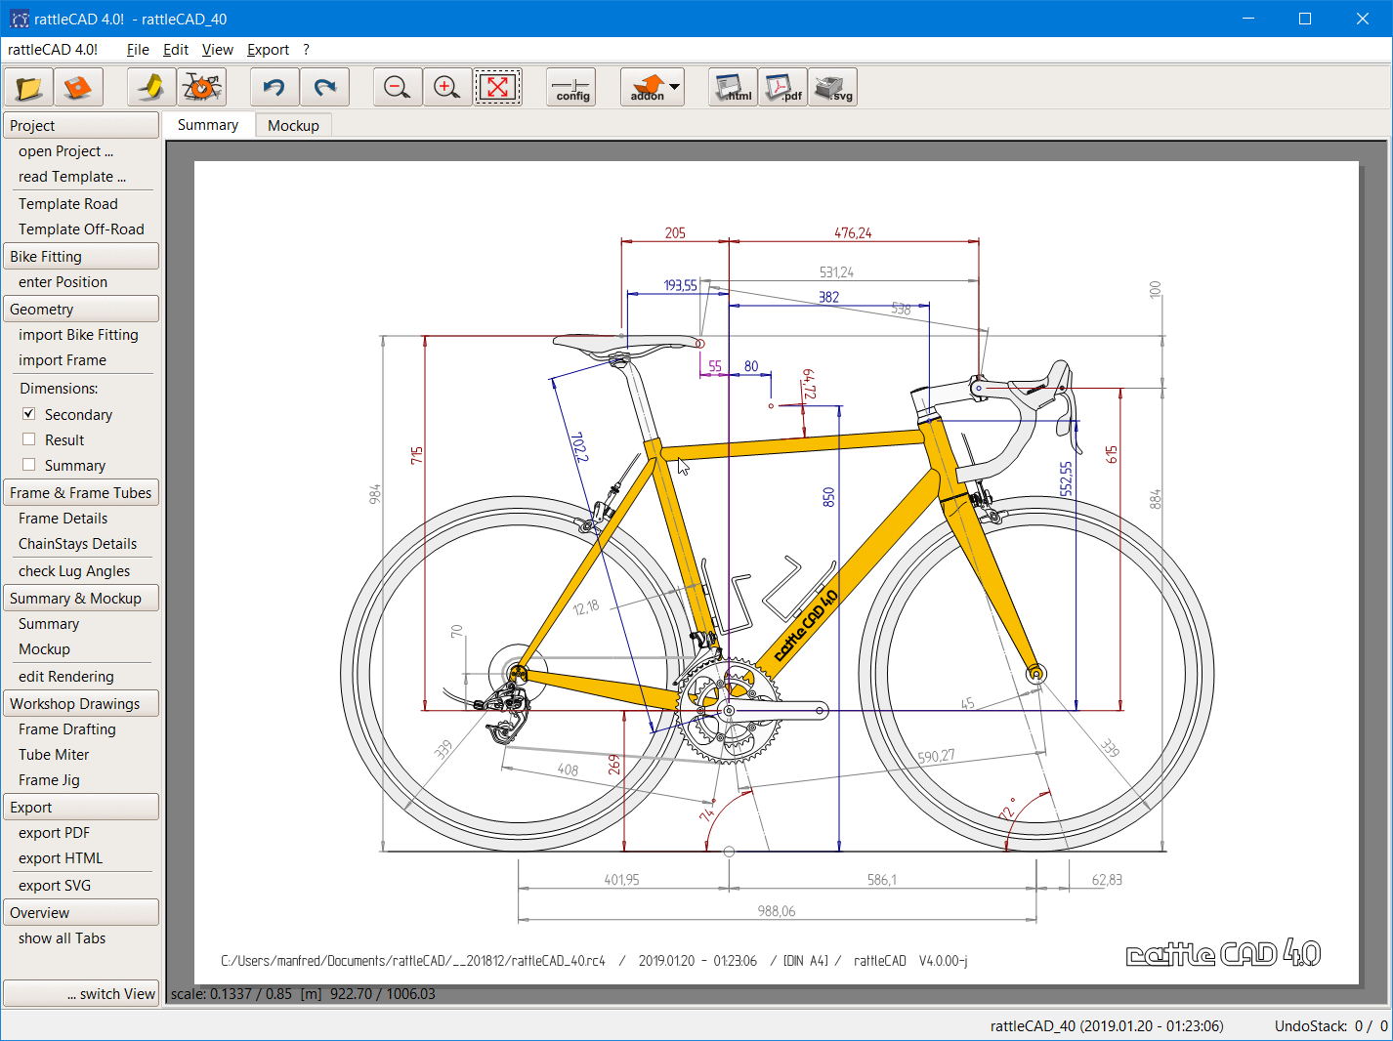The width and height of the screenshot is (1393, 1041).
Task: Load Template Road
Action: pos(68,204)
